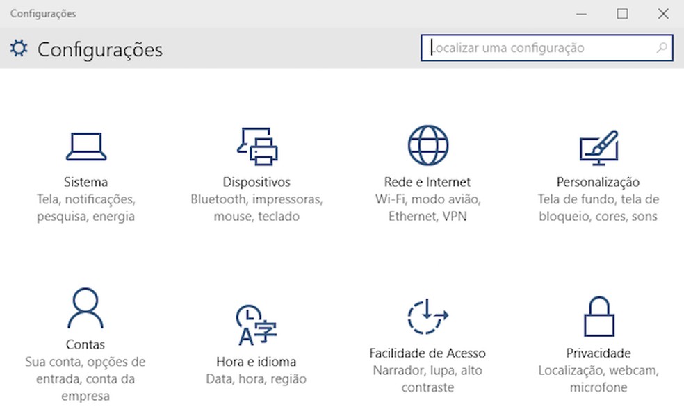This screenshot has height=418, width=684.
Task: Open Sistema settings category
Action: click(x=85, y=181)
